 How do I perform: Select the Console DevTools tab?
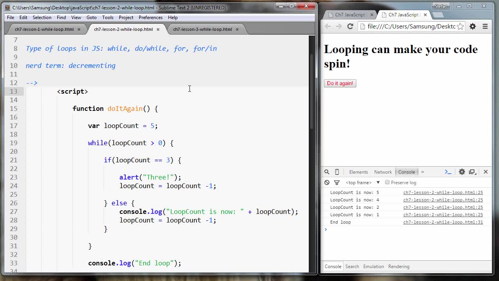tap(407, 172)
